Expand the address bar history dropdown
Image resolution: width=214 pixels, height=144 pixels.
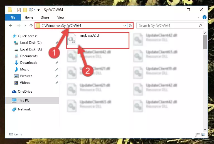124,26
